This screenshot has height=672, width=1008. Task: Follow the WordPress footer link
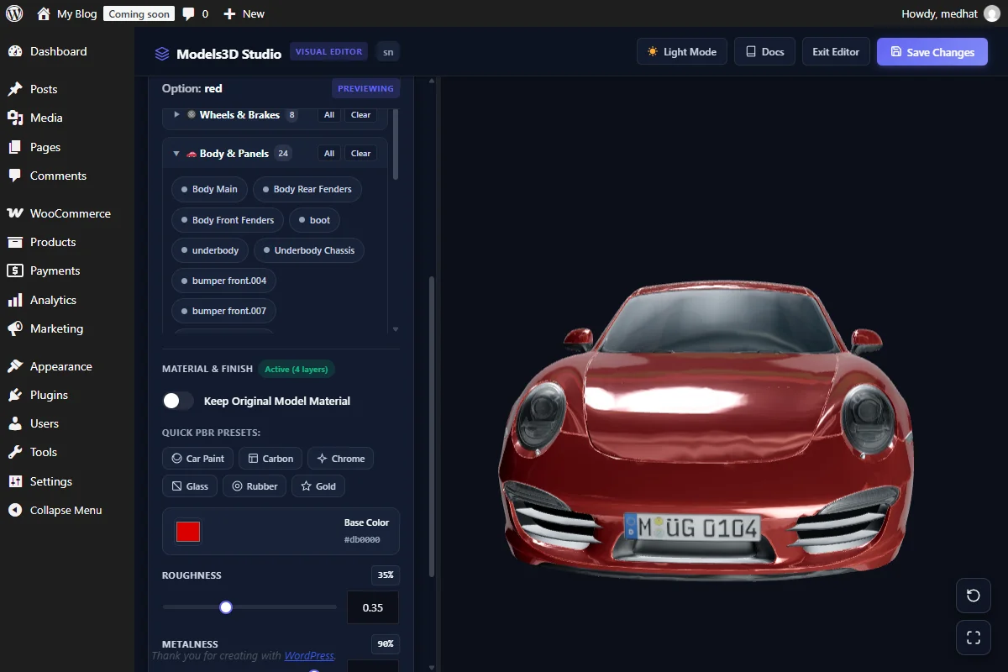pos(309,656)
